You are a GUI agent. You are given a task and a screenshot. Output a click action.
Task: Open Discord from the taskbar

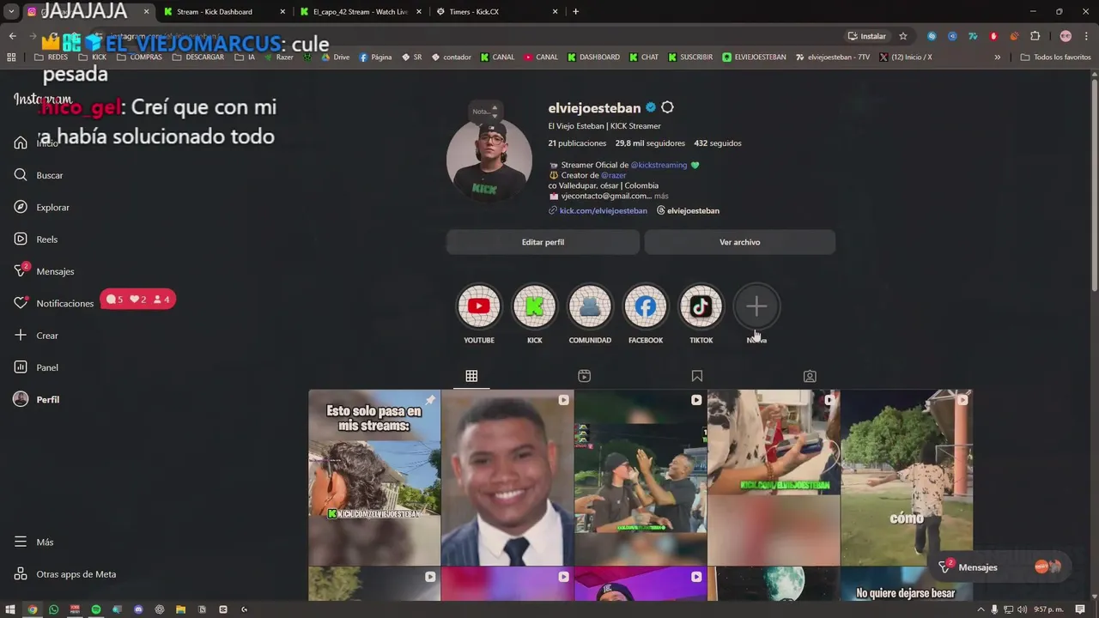coord(138,609)
